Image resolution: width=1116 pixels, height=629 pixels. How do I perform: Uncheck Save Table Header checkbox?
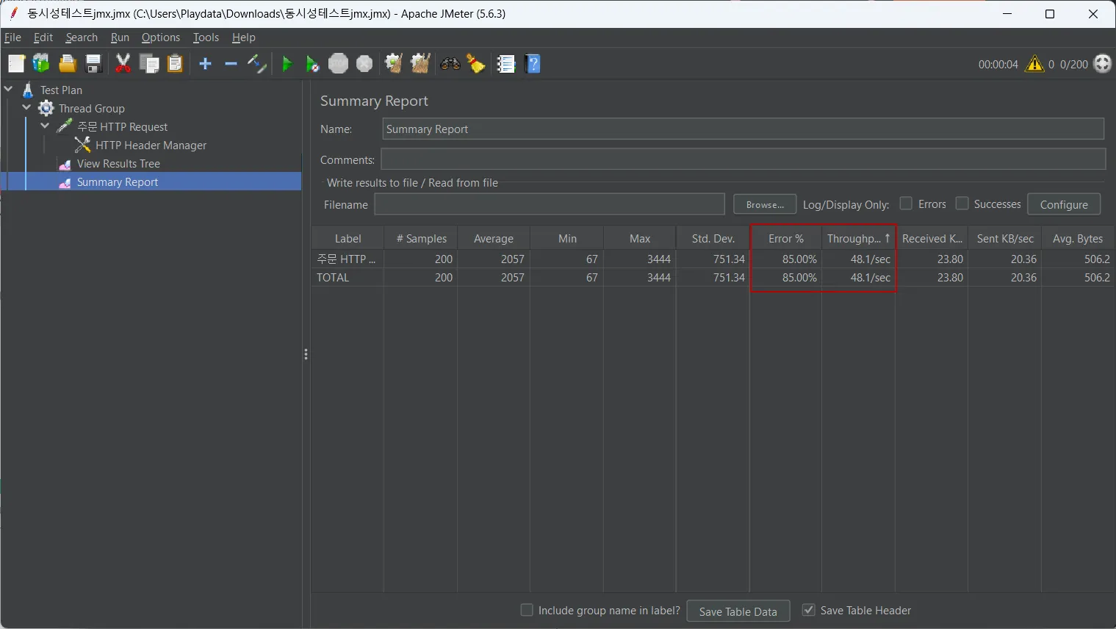pos(808,610)
